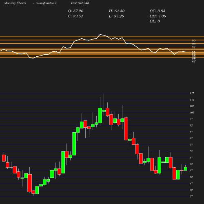
Task: Click the 'OL: 0' reading
Action: (155, 21)
